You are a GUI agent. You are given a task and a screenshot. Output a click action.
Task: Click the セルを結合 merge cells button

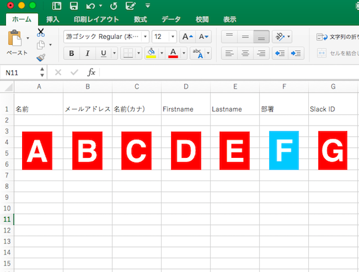(337, 53)
